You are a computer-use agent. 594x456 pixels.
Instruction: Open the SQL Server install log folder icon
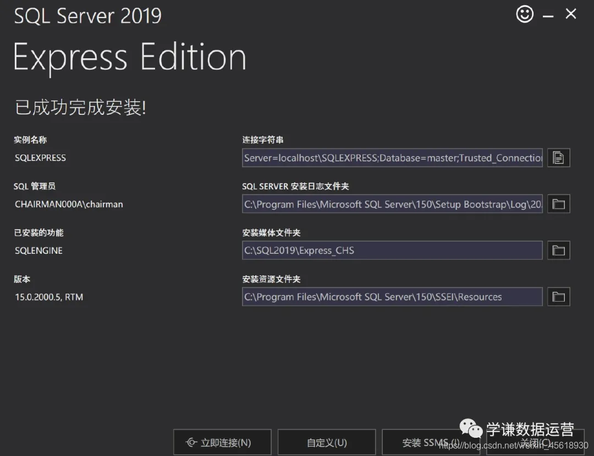click(x=559, y=204)
